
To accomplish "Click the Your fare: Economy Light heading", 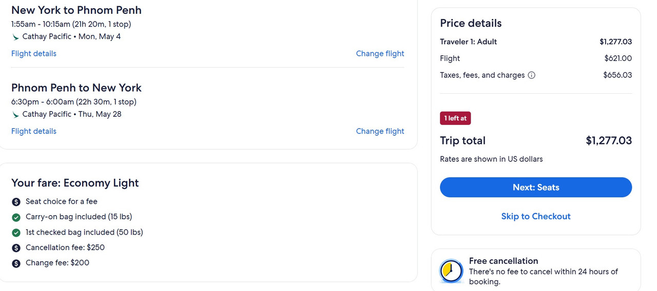I will point(75,183).
